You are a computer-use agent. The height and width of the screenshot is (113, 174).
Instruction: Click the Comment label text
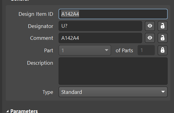tap(42, 38)
